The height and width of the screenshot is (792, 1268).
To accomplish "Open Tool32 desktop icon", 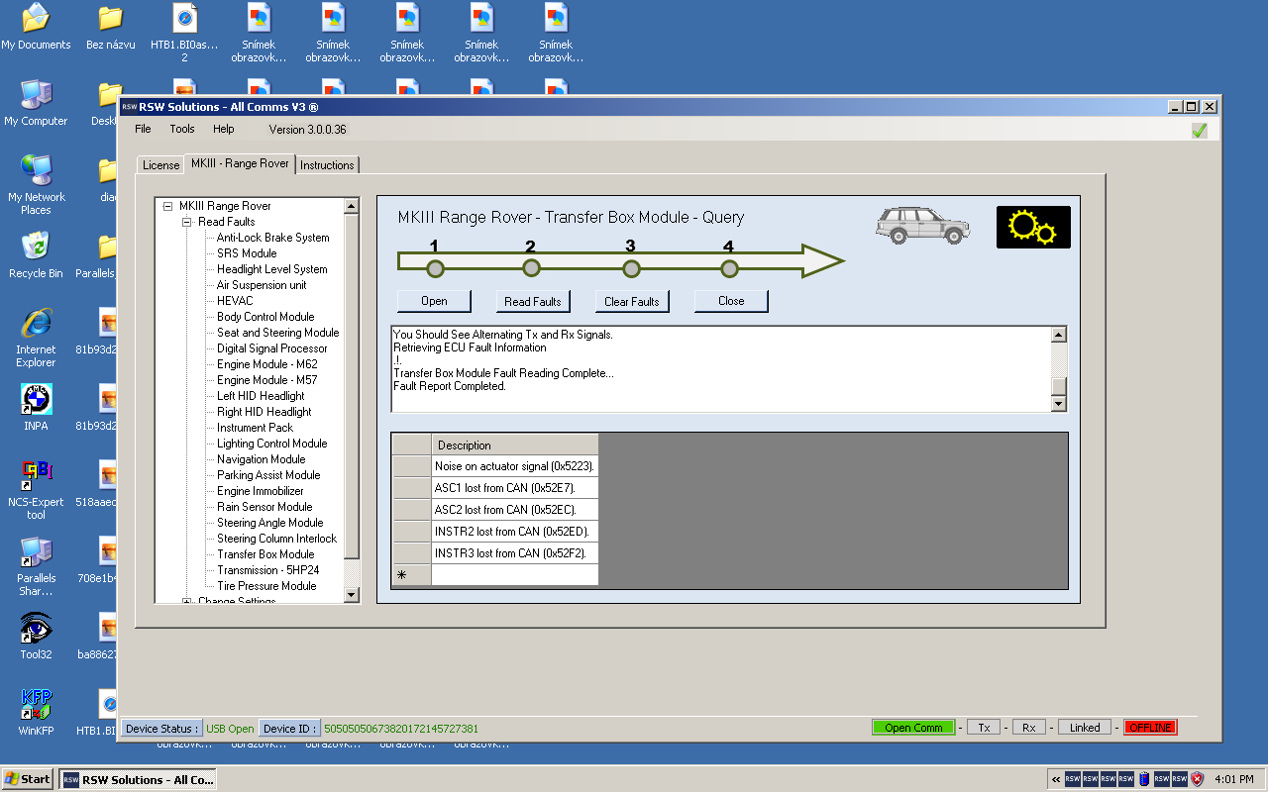I will [x=37, y=629].
